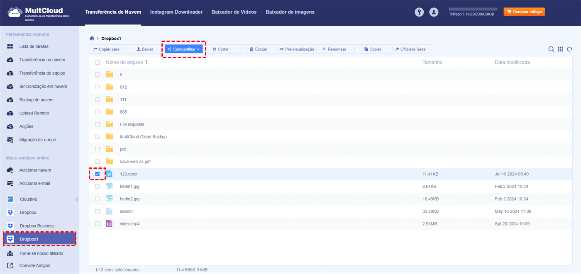Image resolution: width=581 pixels, height=274 pixels.
Task: Toggle sort order on Nome do arquivo
Action: click(127, 62)
